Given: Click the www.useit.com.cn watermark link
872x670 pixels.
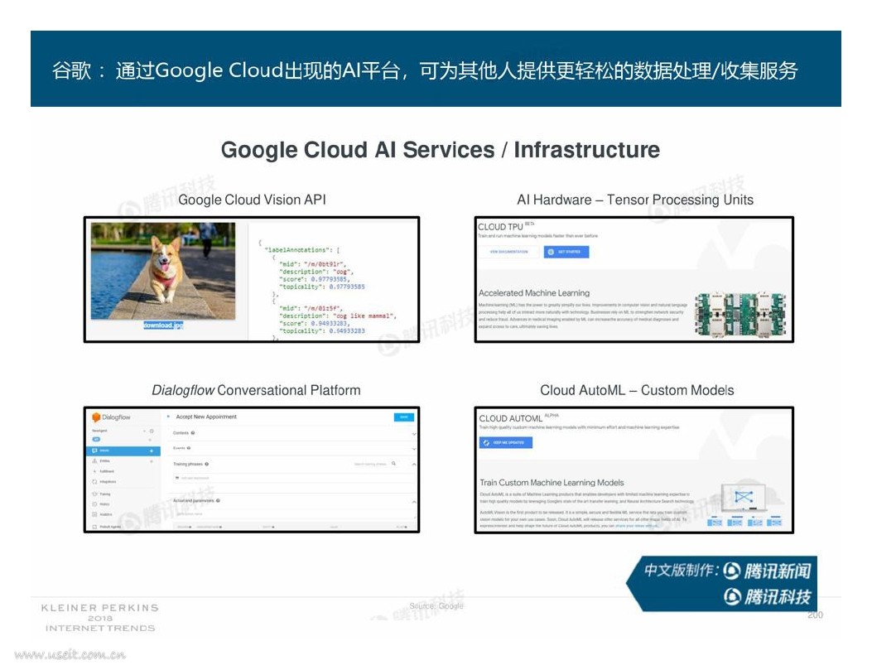Looking at the screenshot, I should point(70,654).
